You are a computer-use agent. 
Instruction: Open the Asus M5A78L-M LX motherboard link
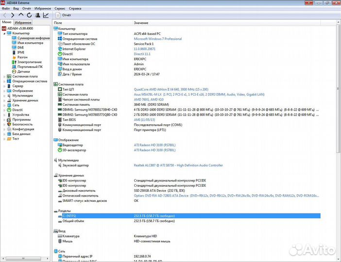point(199,95)
